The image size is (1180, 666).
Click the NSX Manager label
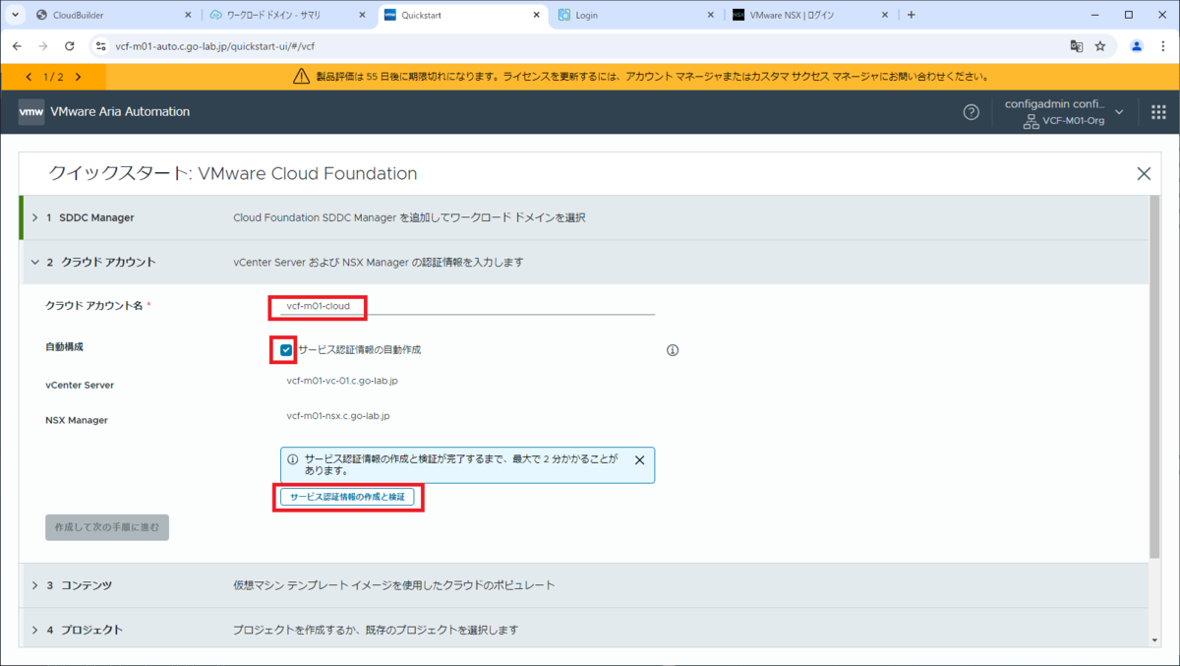click(x=77, y=420)
